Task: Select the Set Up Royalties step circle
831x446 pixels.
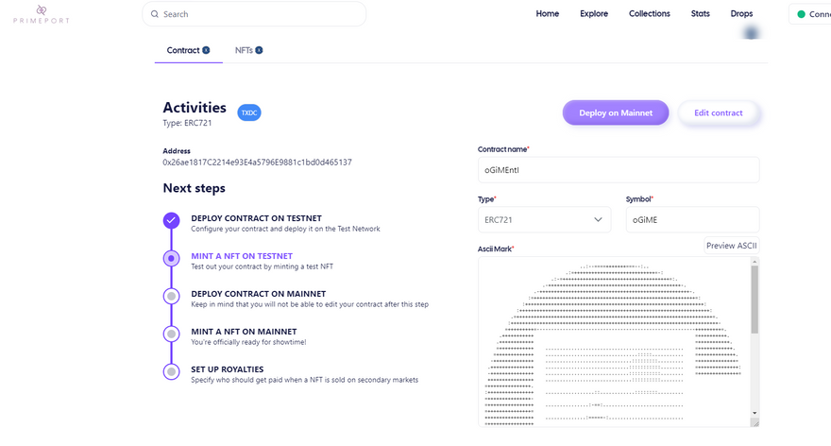Action: (x=171, y=371)
